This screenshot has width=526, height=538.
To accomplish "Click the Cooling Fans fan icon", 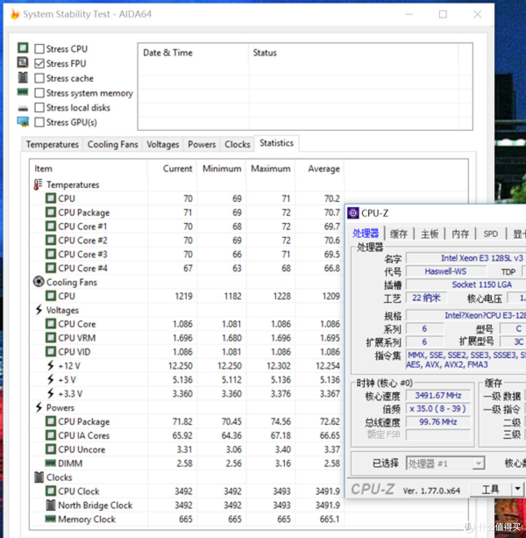I will tap(39, 282).
